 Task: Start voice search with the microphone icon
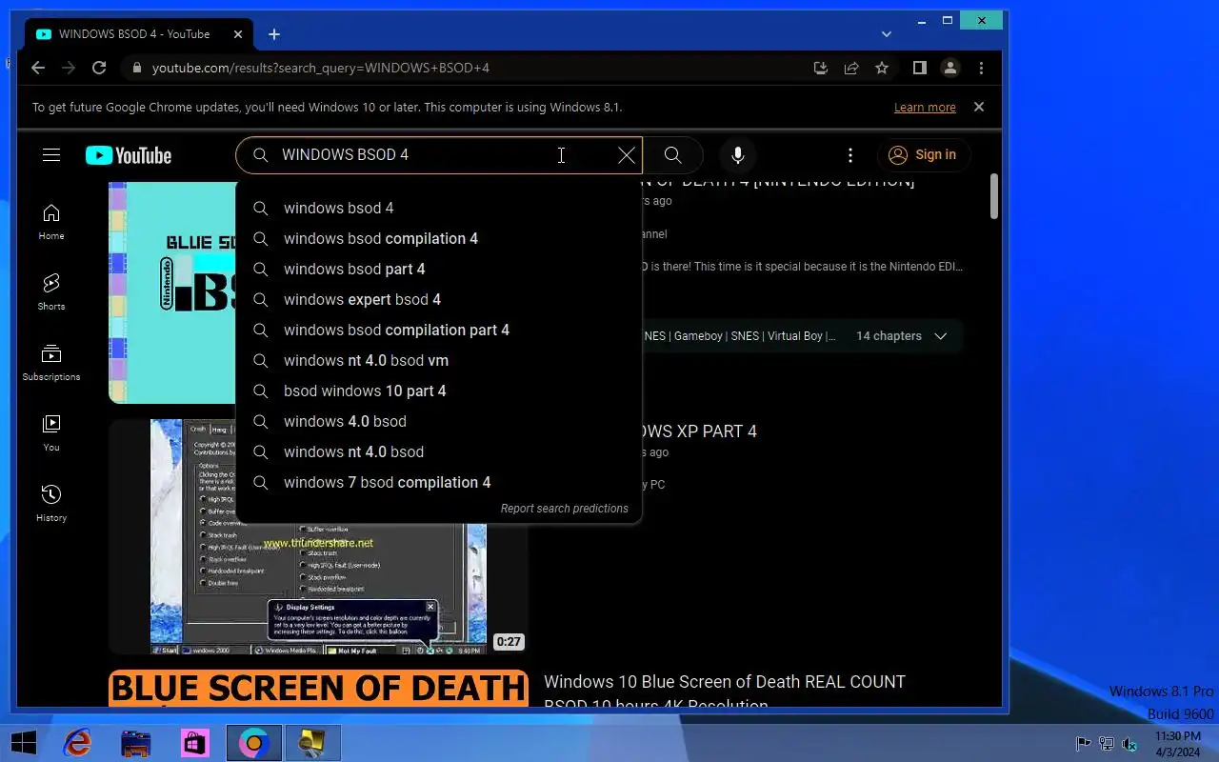[737, 155]
